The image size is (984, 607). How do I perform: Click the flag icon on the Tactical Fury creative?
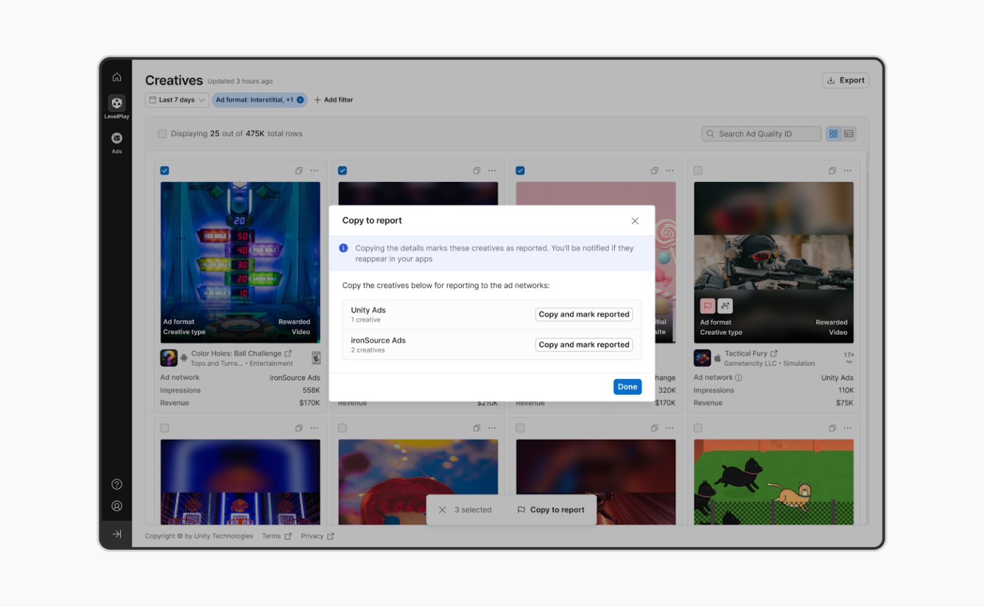(707, 306)
